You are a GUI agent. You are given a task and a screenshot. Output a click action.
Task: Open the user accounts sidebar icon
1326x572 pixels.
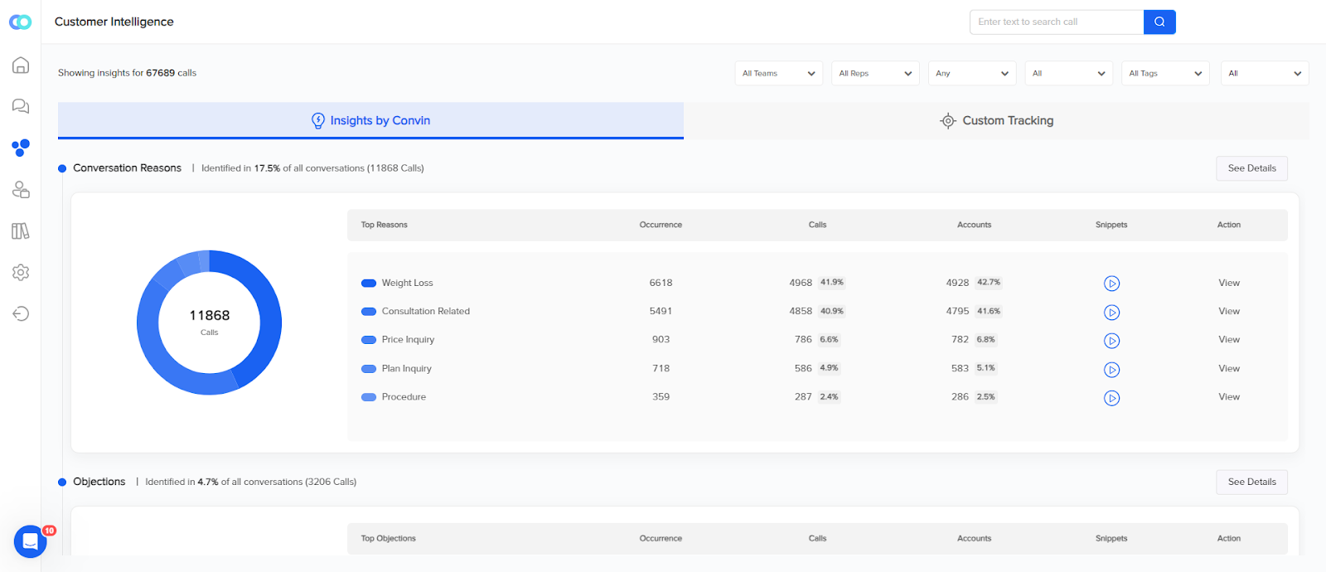pyautogui.click(x=21, y=189)
